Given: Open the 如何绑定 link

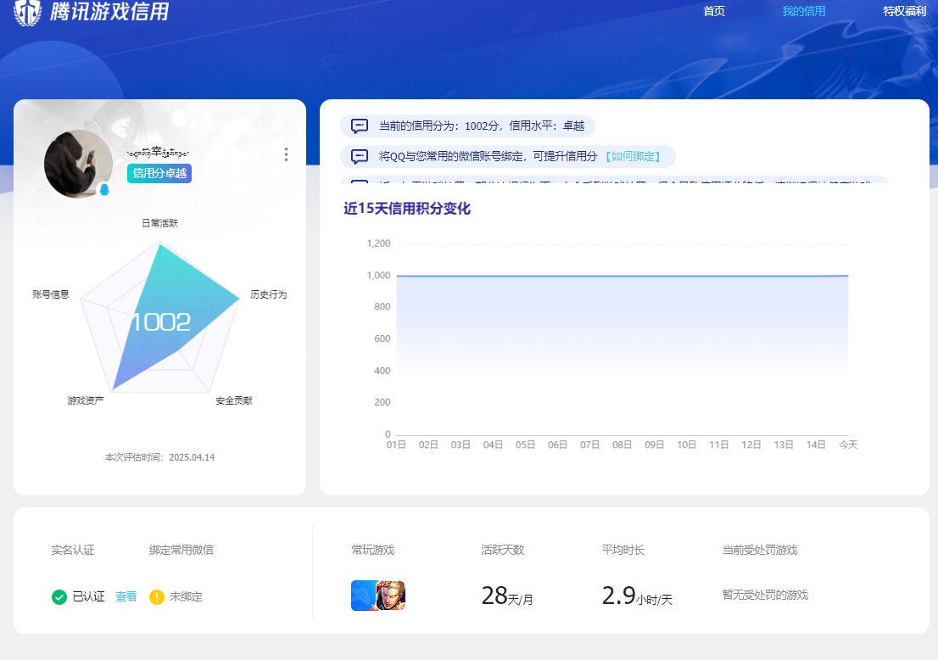Looking at the screenshot, I should (x=633, y=156).
